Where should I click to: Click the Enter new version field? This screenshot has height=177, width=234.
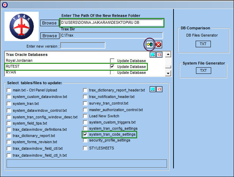point(83,46)
